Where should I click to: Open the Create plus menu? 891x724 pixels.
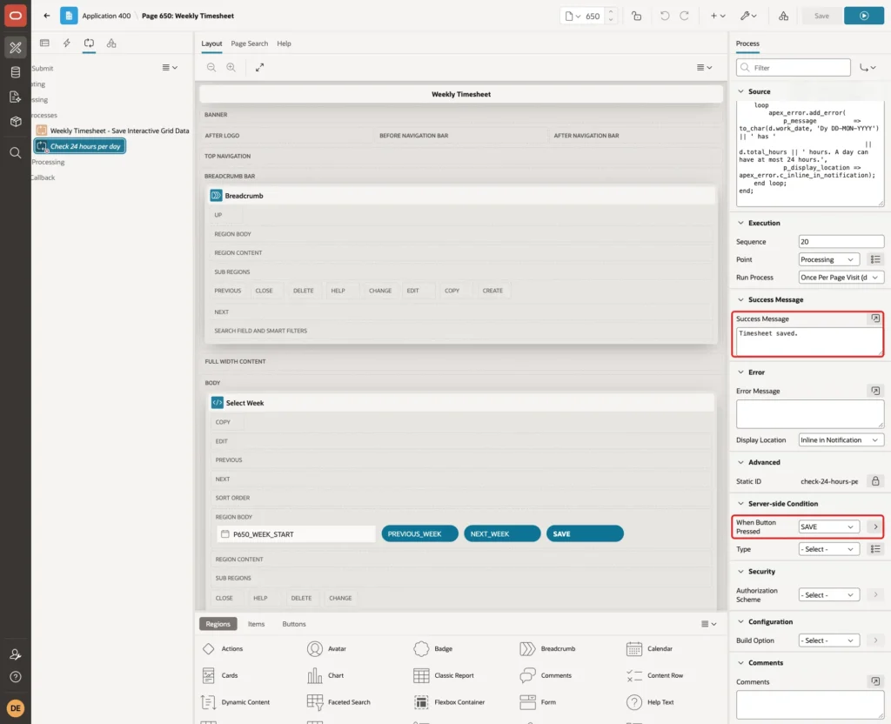click(718, 16)
